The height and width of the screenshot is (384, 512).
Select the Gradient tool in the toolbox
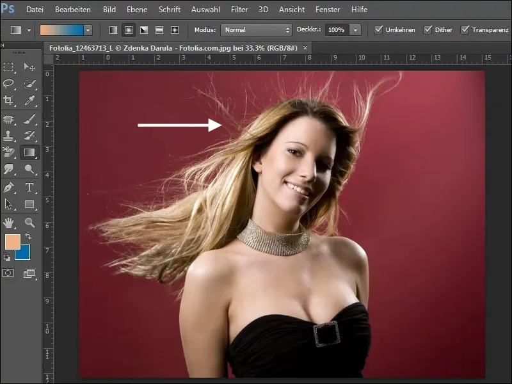click(29, 152)
